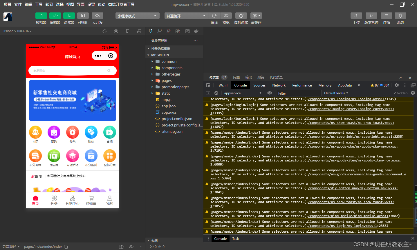
Task: Start real device debugging (真机调试)
Action: tap(241, 16)
